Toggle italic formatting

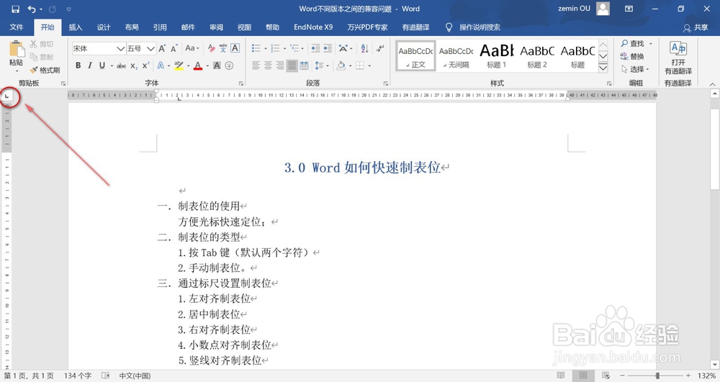coord(90,65)
